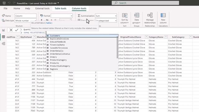This screenshot has width=199, height=112.
Task: Select EVALUATEANDLOG function suggestion
Action: pyautogui.click(x=81, y=42)
